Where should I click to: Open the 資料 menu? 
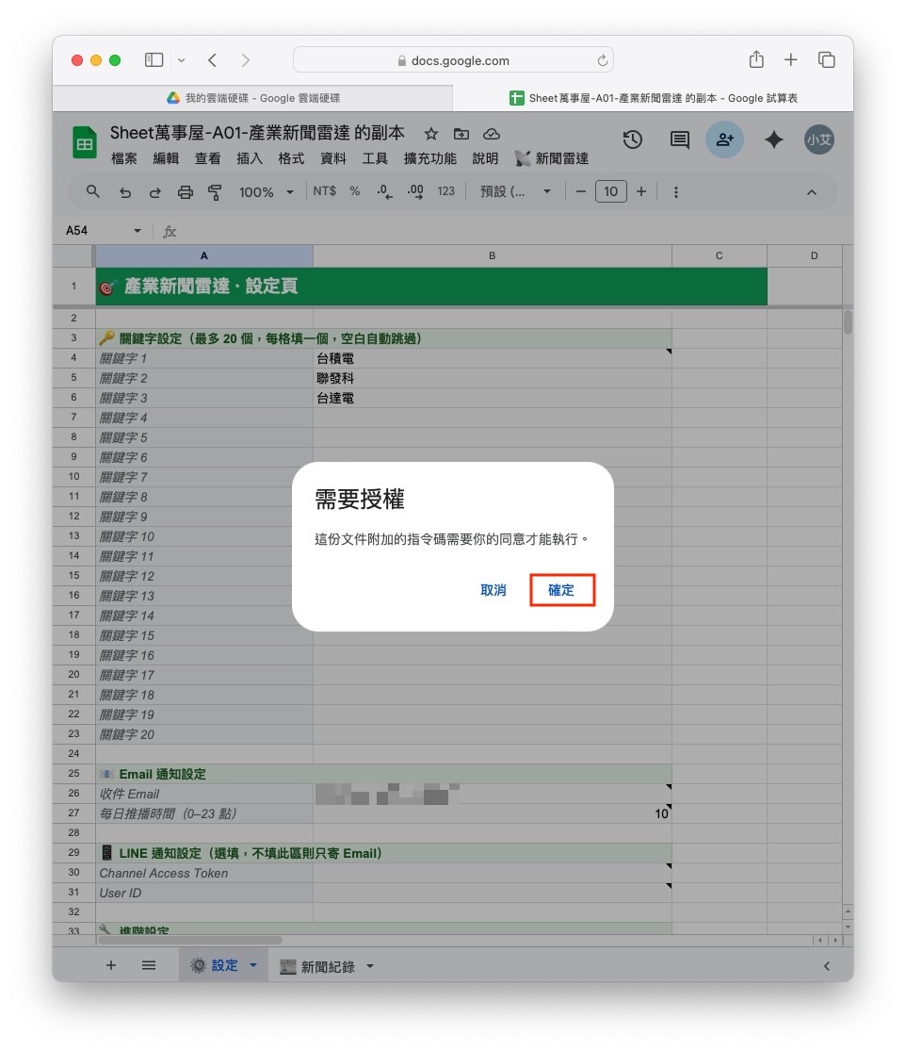333,159
